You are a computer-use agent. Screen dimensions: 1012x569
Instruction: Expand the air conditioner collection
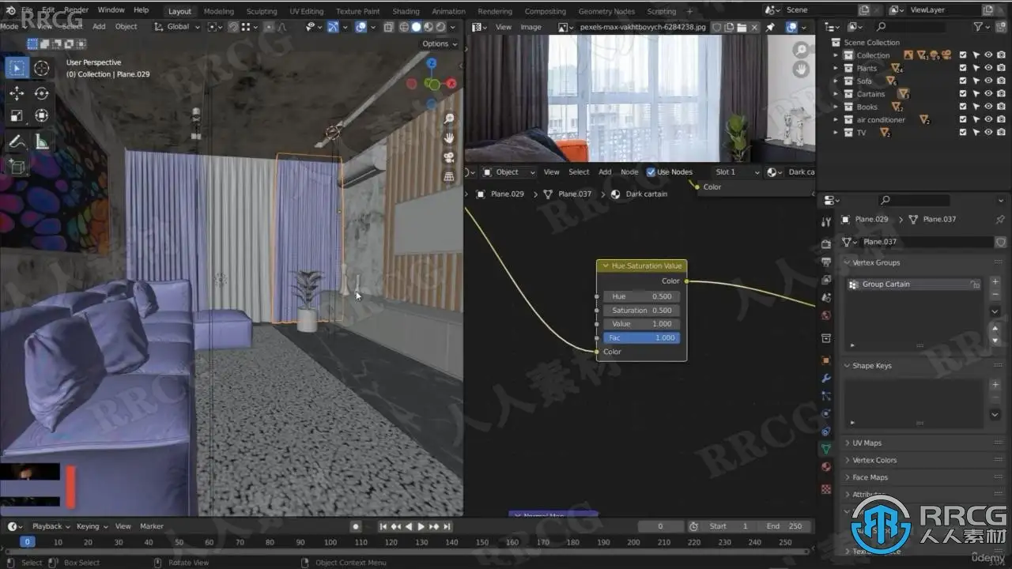[836, 120]
